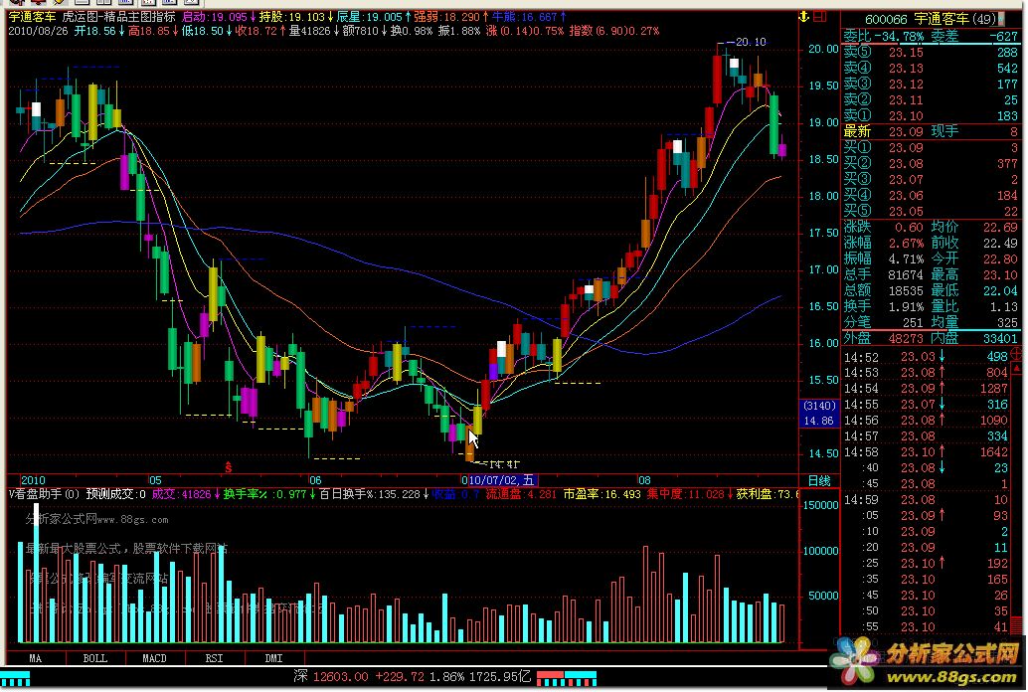Viewport: 1028px width, 692px height.
Task: Click the 卖④ 23.13 order row
Action: [x=931, y=68]
